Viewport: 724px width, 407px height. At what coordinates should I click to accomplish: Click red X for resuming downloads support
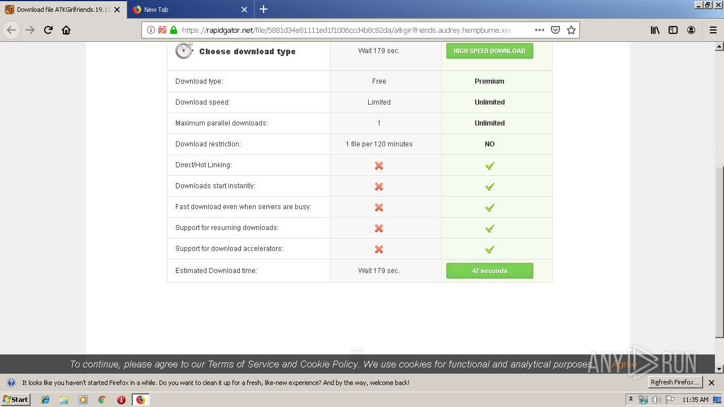(379, 228)
